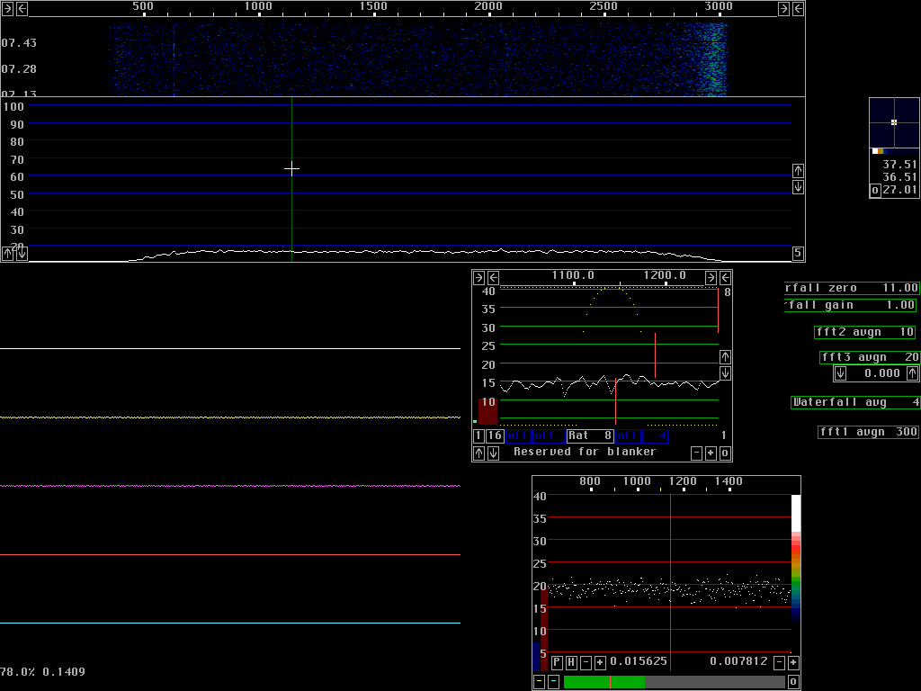Click the polar crosshair plot
This screenshot has height=691, width=921.
click(x=894, y=122)
